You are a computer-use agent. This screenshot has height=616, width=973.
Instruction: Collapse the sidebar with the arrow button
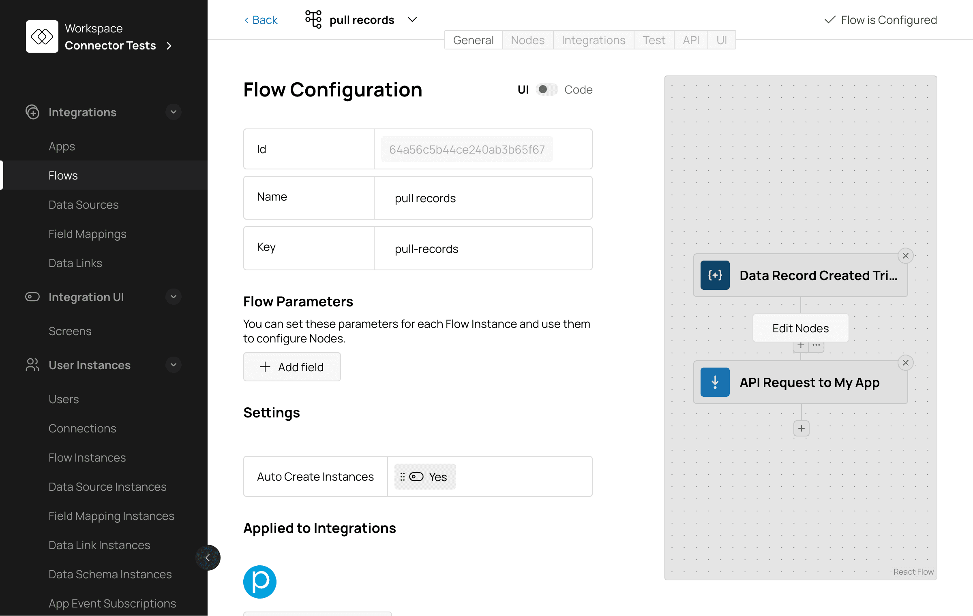[208, 558]
